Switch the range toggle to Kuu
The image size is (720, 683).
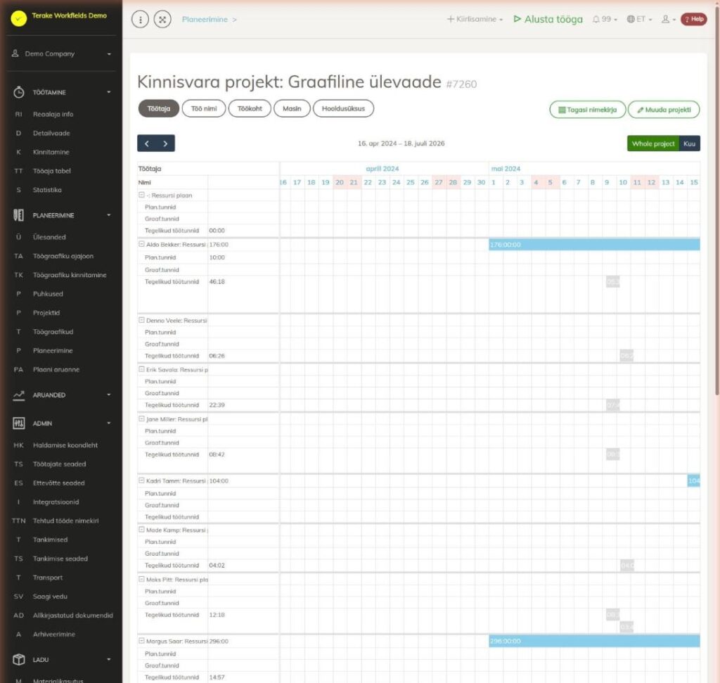(x=689, y=143)
